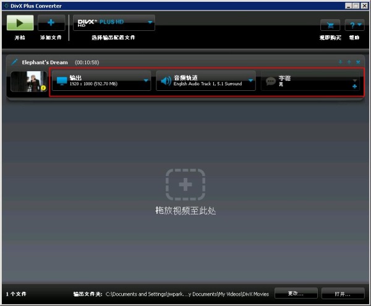Add a subtitle with the blue plus
The height and width of the screenshot is (306, 371).
tap(355, 87)
